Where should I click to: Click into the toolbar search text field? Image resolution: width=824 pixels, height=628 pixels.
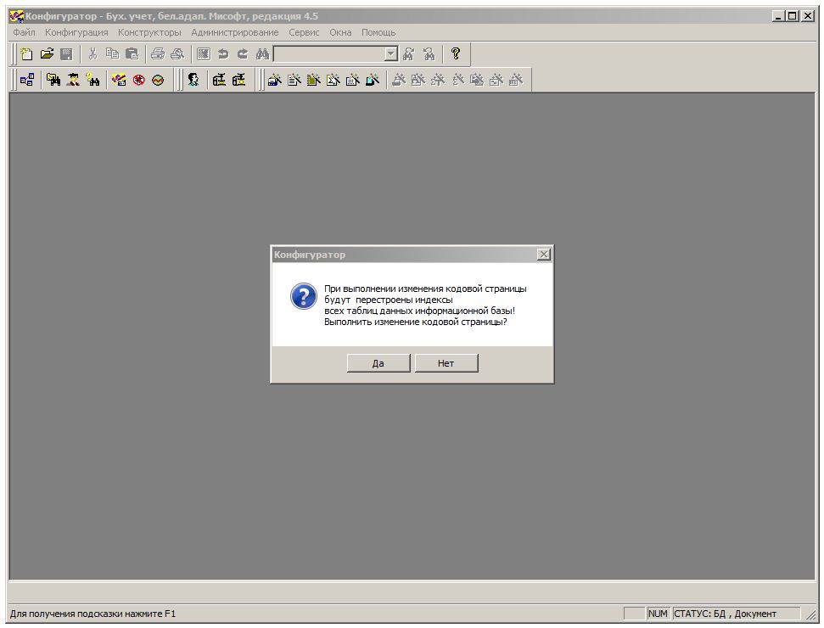[328, 54]
